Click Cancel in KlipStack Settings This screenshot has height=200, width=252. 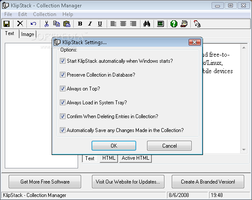[170, 146]
